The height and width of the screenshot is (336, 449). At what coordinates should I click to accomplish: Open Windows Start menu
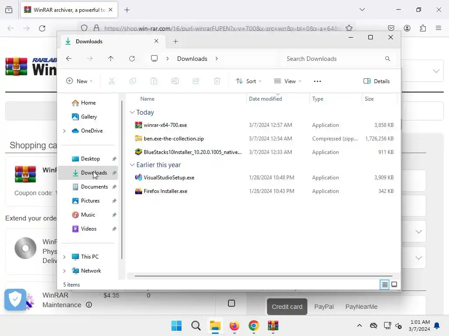pos(176,325)
